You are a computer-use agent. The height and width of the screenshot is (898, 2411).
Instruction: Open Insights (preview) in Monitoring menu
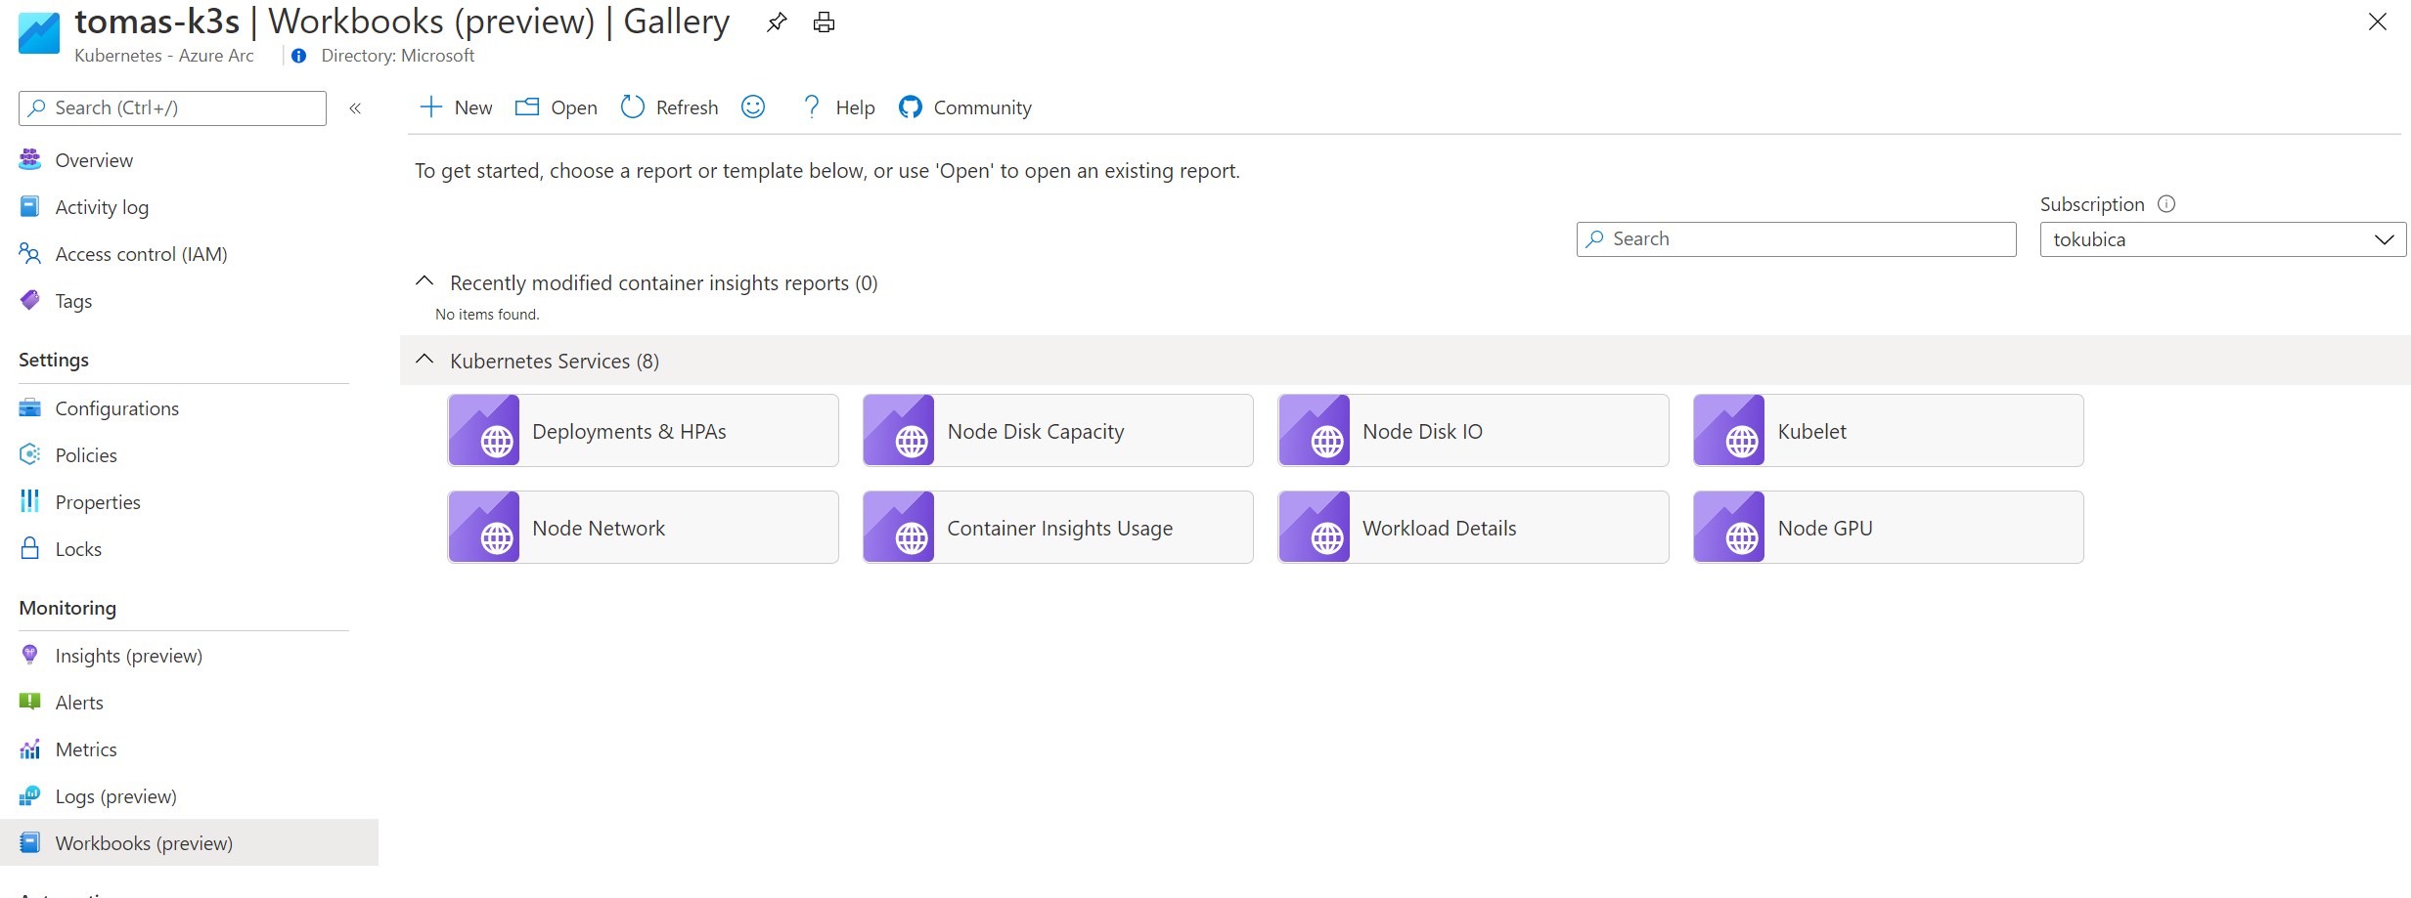tap(128, 656)
